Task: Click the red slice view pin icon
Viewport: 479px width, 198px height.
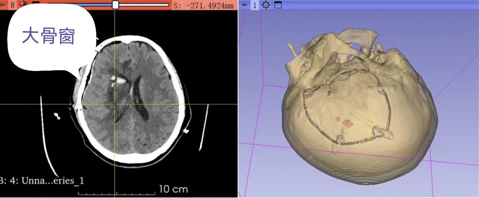Action: 3,5
